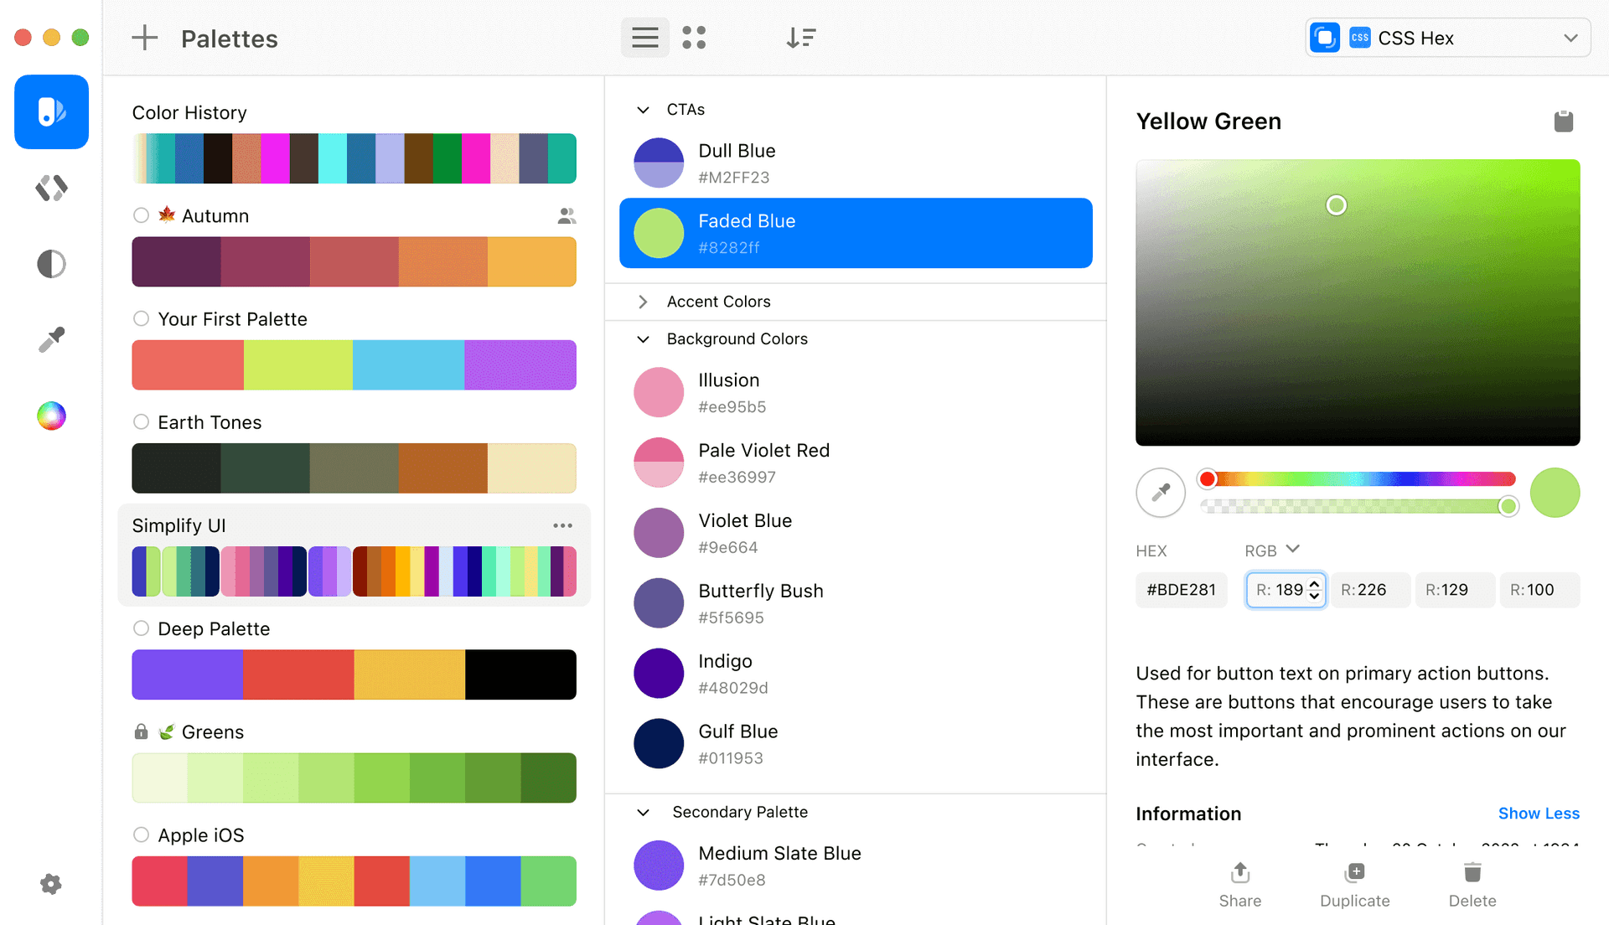Click the plus icon to add a palette

[144, 38]
